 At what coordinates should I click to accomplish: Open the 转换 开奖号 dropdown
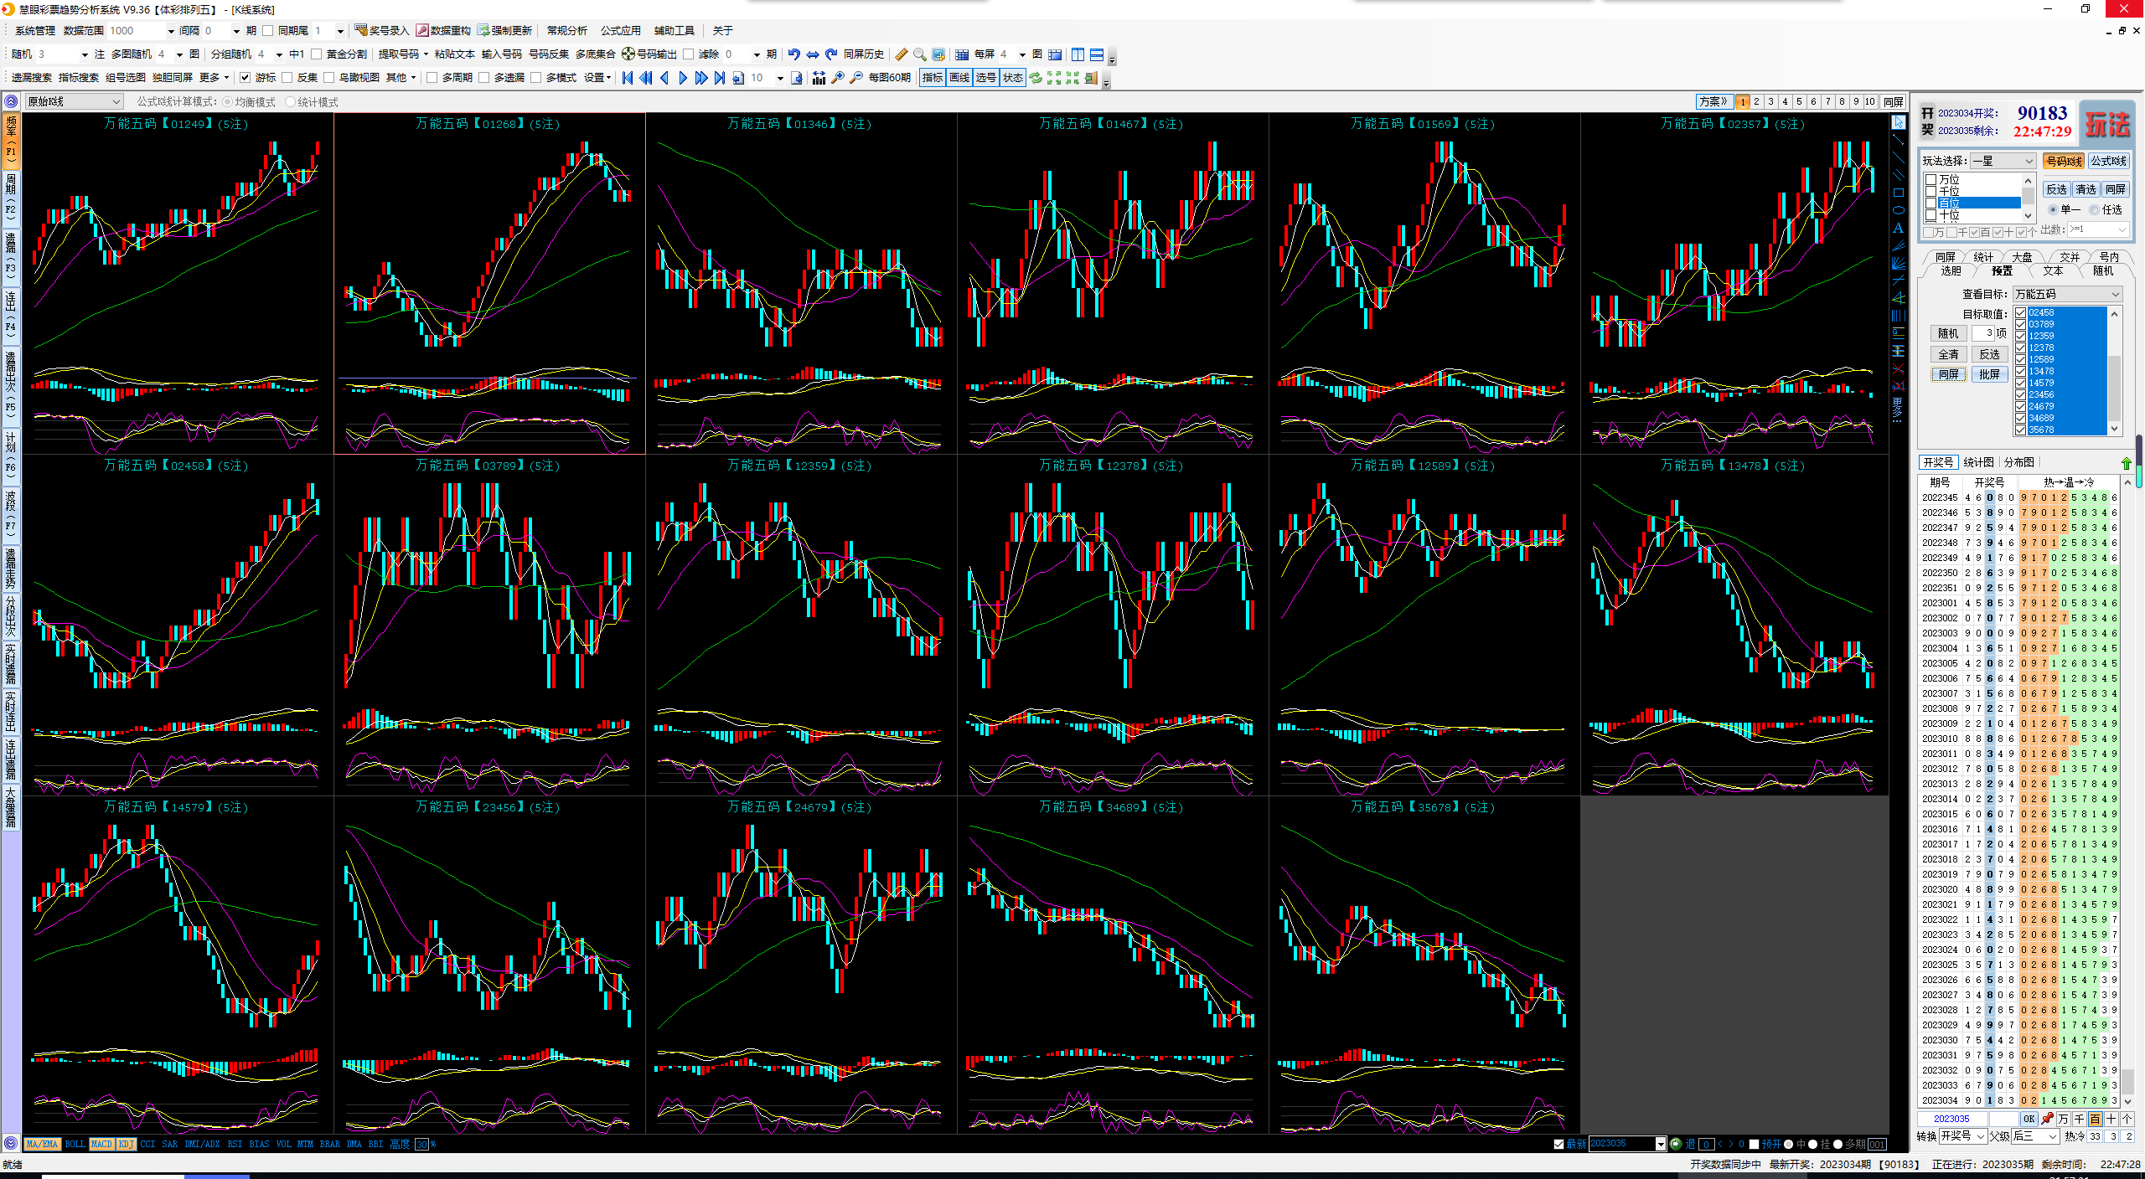1962,1135
